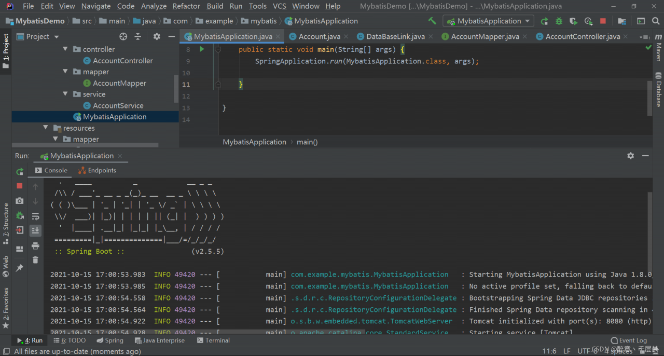Select AccountService in the project tree
The height and width of the screenshot is (356, 664).
pyautogui.click(x=118, y=105)
